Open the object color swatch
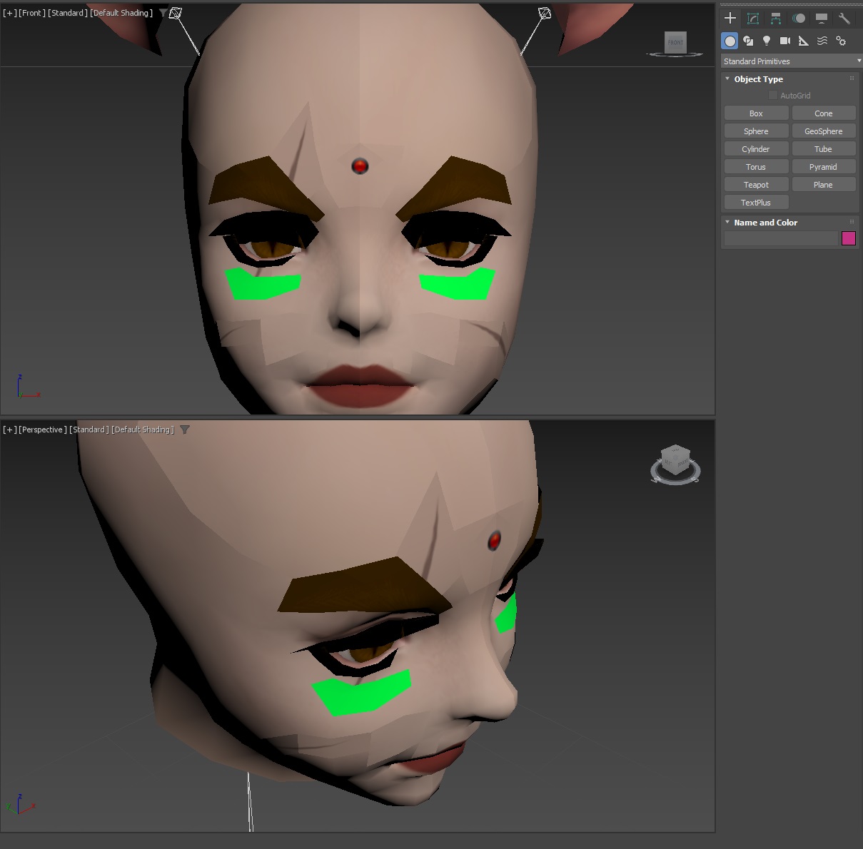This screenshot has height=849, width=863. click(x=848, y=238)
